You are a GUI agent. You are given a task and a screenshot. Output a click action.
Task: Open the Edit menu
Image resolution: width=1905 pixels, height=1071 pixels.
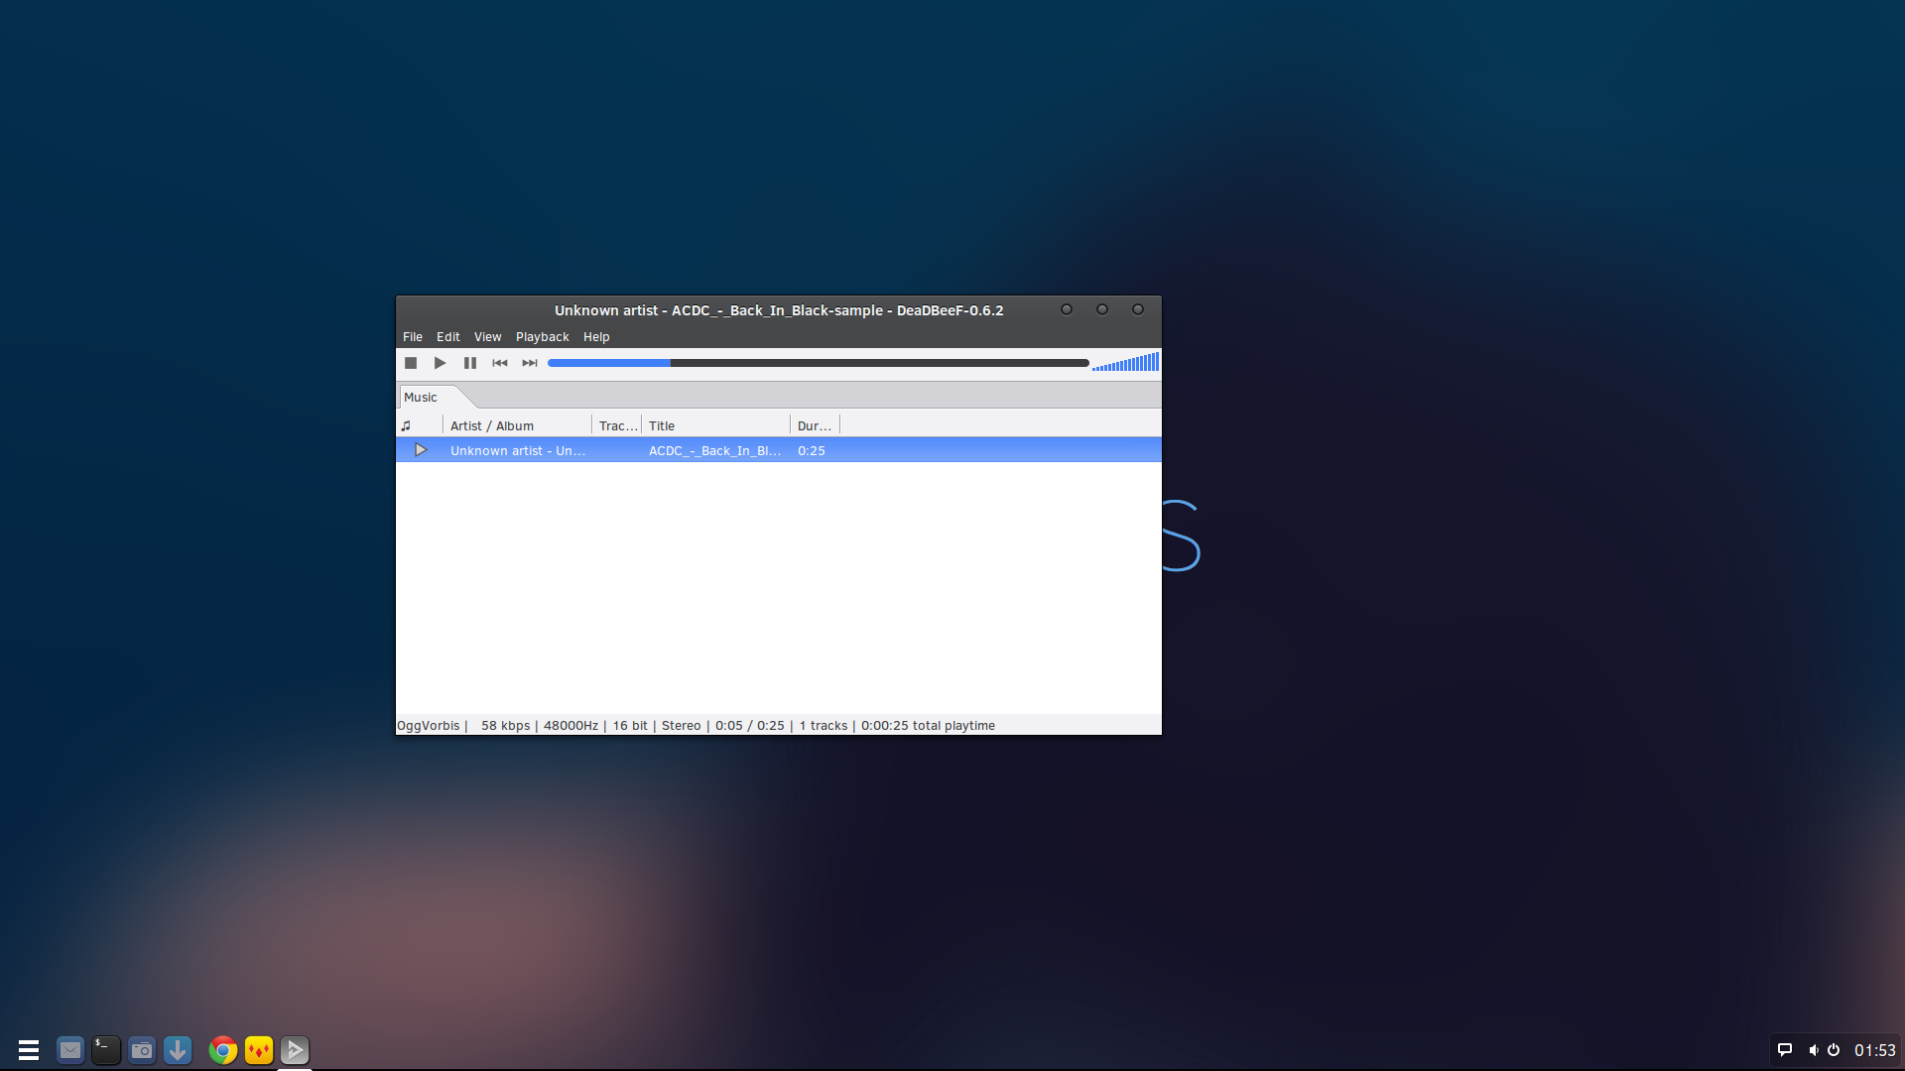[448, 337]
